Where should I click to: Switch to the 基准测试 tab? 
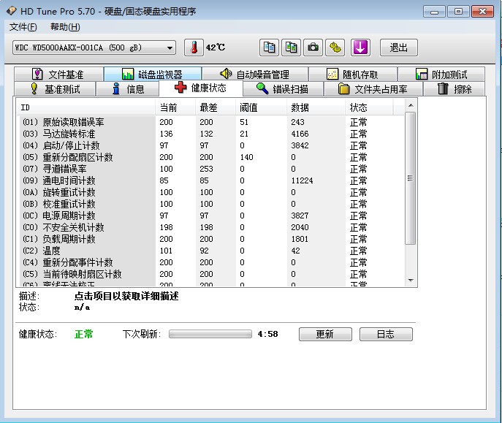point(55,88)
